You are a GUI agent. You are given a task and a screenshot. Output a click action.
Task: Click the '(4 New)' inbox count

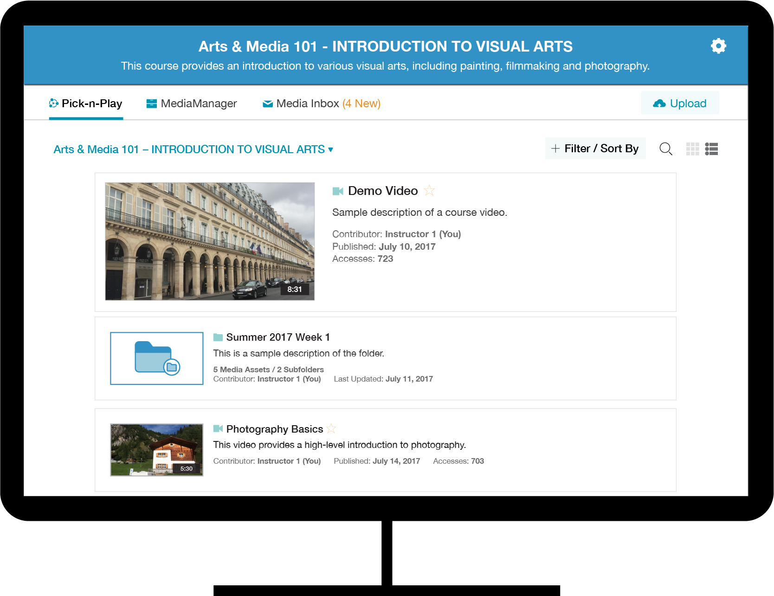[361, 104]
